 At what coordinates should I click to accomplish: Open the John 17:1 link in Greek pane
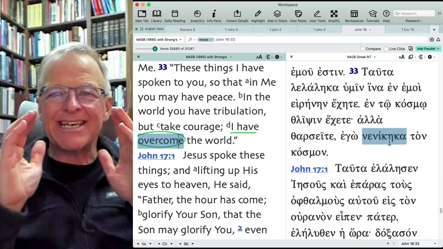pyautogui.click(x=309, y=169)
